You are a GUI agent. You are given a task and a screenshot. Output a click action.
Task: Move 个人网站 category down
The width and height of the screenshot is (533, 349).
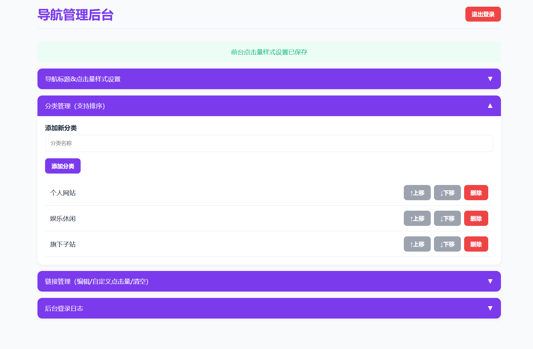pos(447,193)
